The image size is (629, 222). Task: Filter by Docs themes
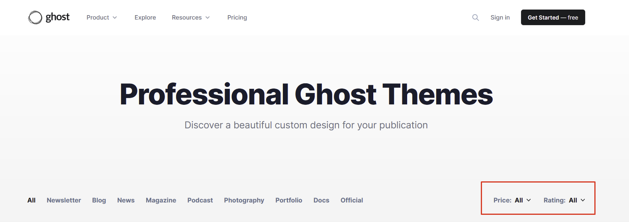point(321,200)
